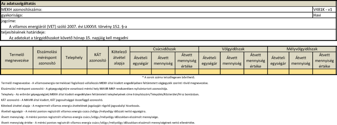Click 'Átvételi egységár' header under Völgyidőszak

tap(209, 60)
